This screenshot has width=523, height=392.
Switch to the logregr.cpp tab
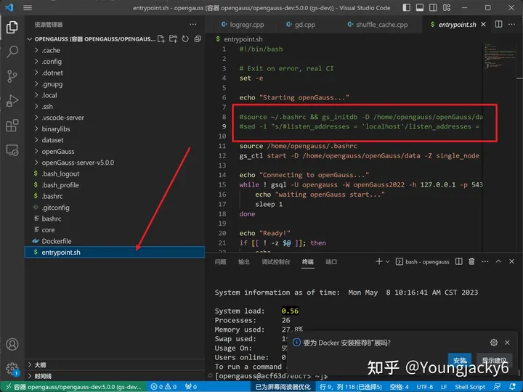pos(243,25)
